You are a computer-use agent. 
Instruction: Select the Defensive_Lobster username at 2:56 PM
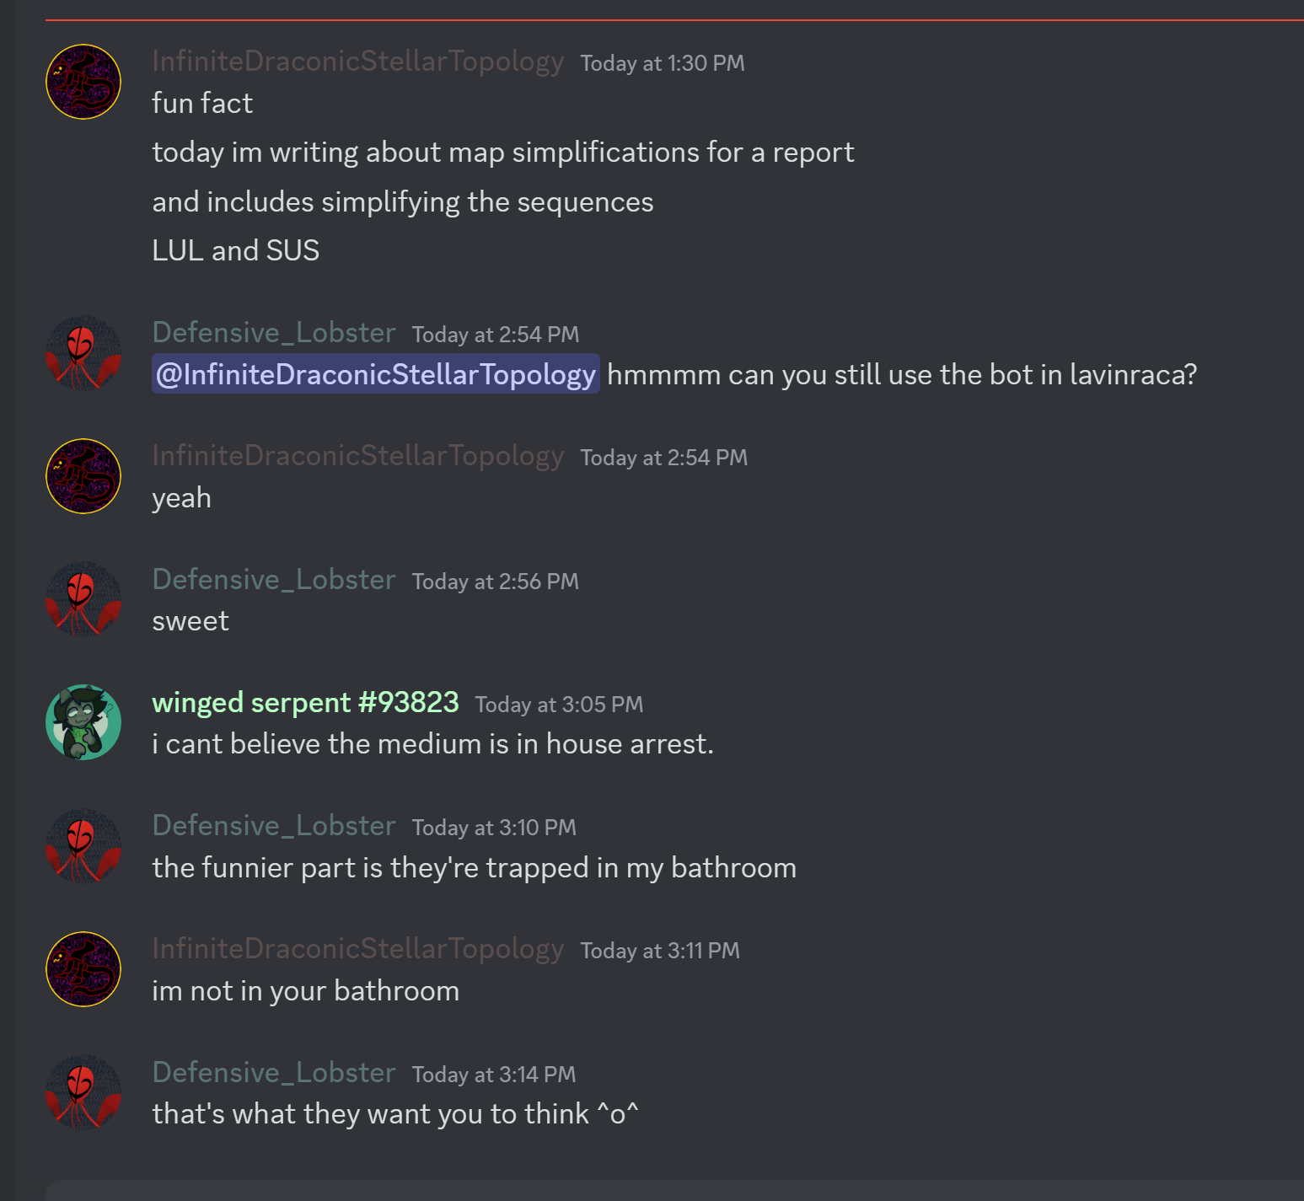coord(274,579)
